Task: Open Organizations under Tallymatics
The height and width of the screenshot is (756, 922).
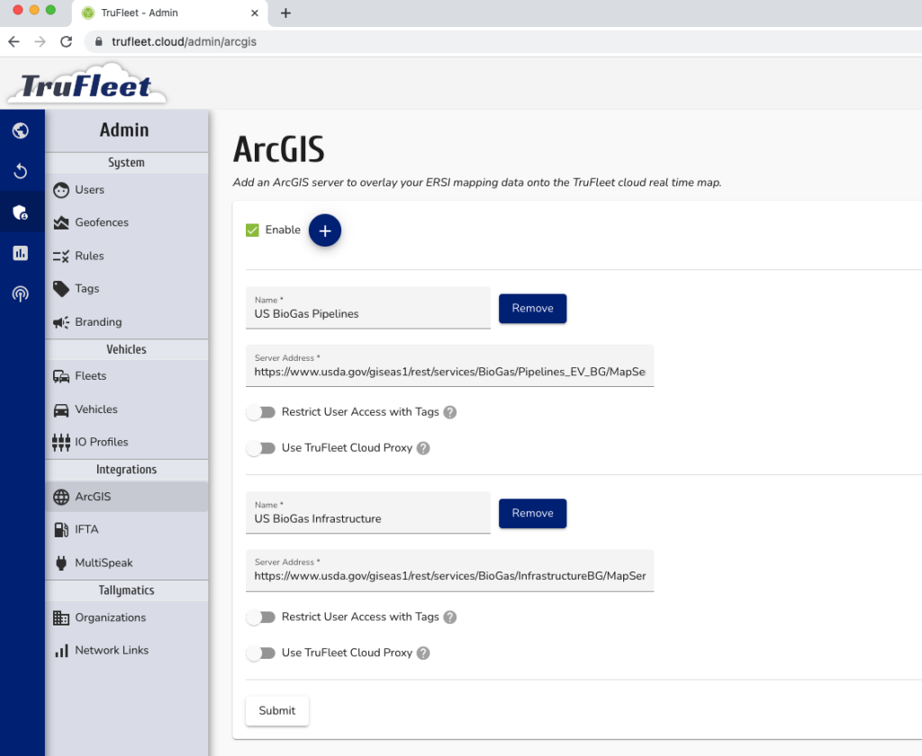Action: [126, 618]
